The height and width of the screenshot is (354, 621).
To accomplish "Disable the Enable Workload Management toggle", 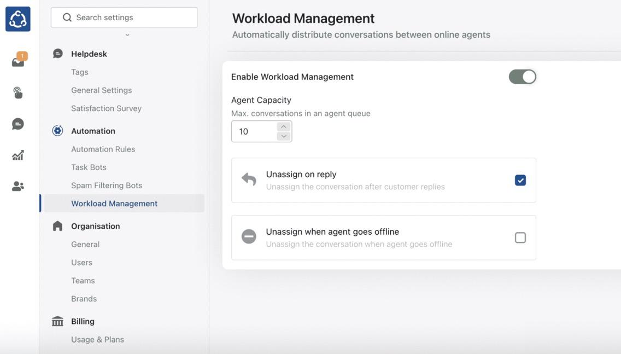I will (x=522, y=77).
